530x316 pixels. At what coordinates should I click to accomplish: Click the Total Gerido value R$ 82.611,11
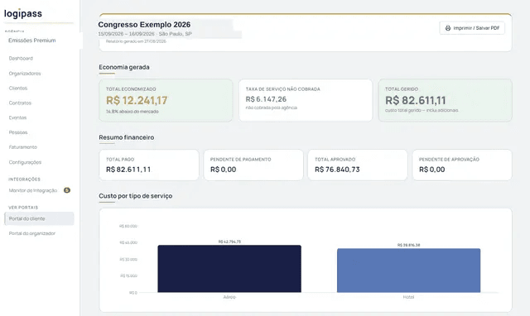point(416,100)
